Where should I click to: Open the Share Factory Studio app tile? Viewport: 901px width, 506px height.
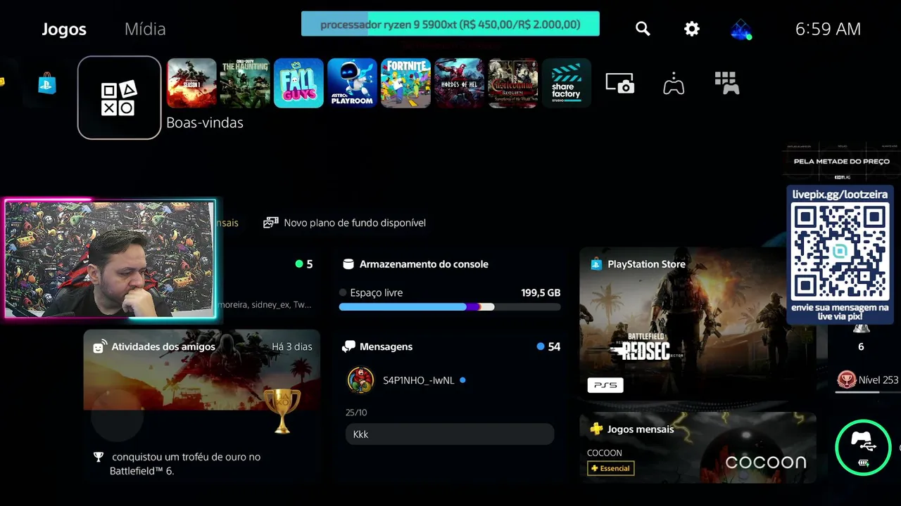(x=566, y=83)
